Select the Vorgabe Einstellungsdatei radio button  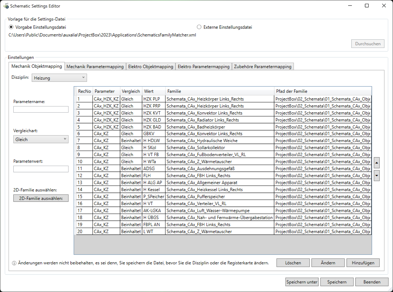[11, 27]
